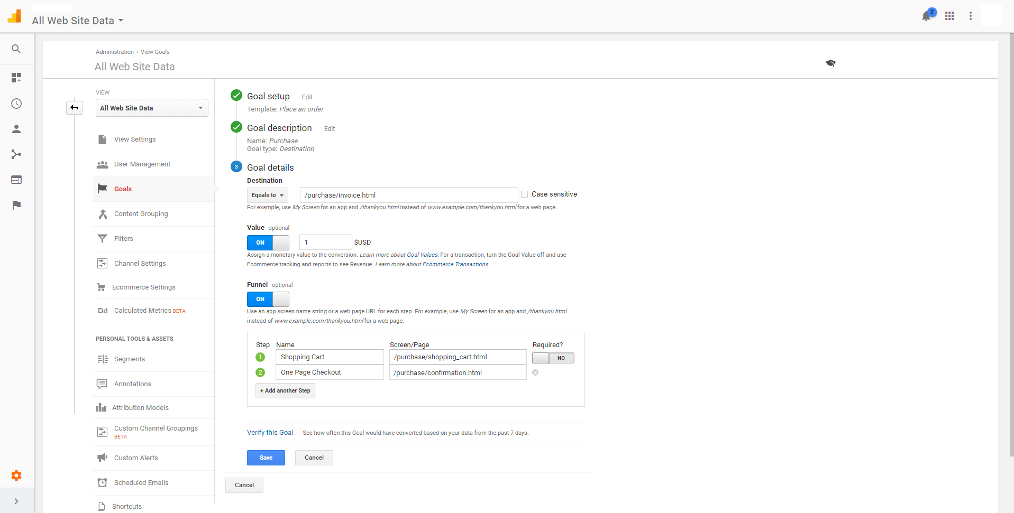The height and width of the screenshot is (513, 1014).
Task: Click the blue Save button
Action: click(266, 458)
